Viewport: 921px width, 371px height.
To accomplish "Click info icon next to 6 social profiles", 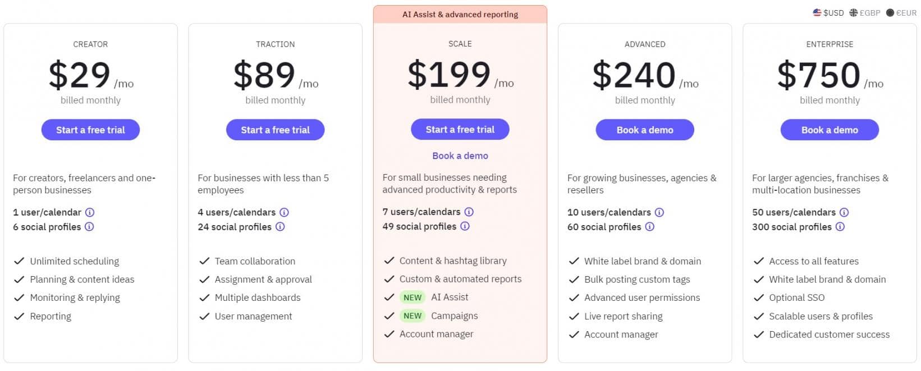I will tap(89, 227).
